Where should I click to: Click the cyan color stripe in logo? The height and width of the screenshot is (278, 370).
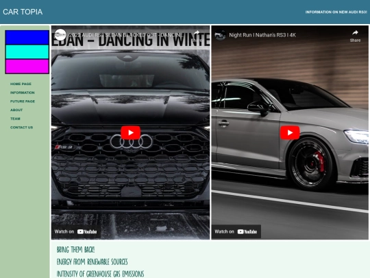pyautogui.click(x=27, y=52)
